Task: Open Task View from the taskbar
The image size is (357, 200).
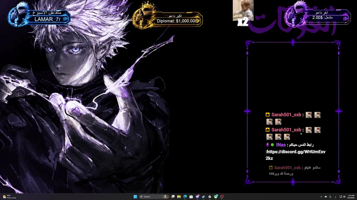Action: tap(173, 197)
